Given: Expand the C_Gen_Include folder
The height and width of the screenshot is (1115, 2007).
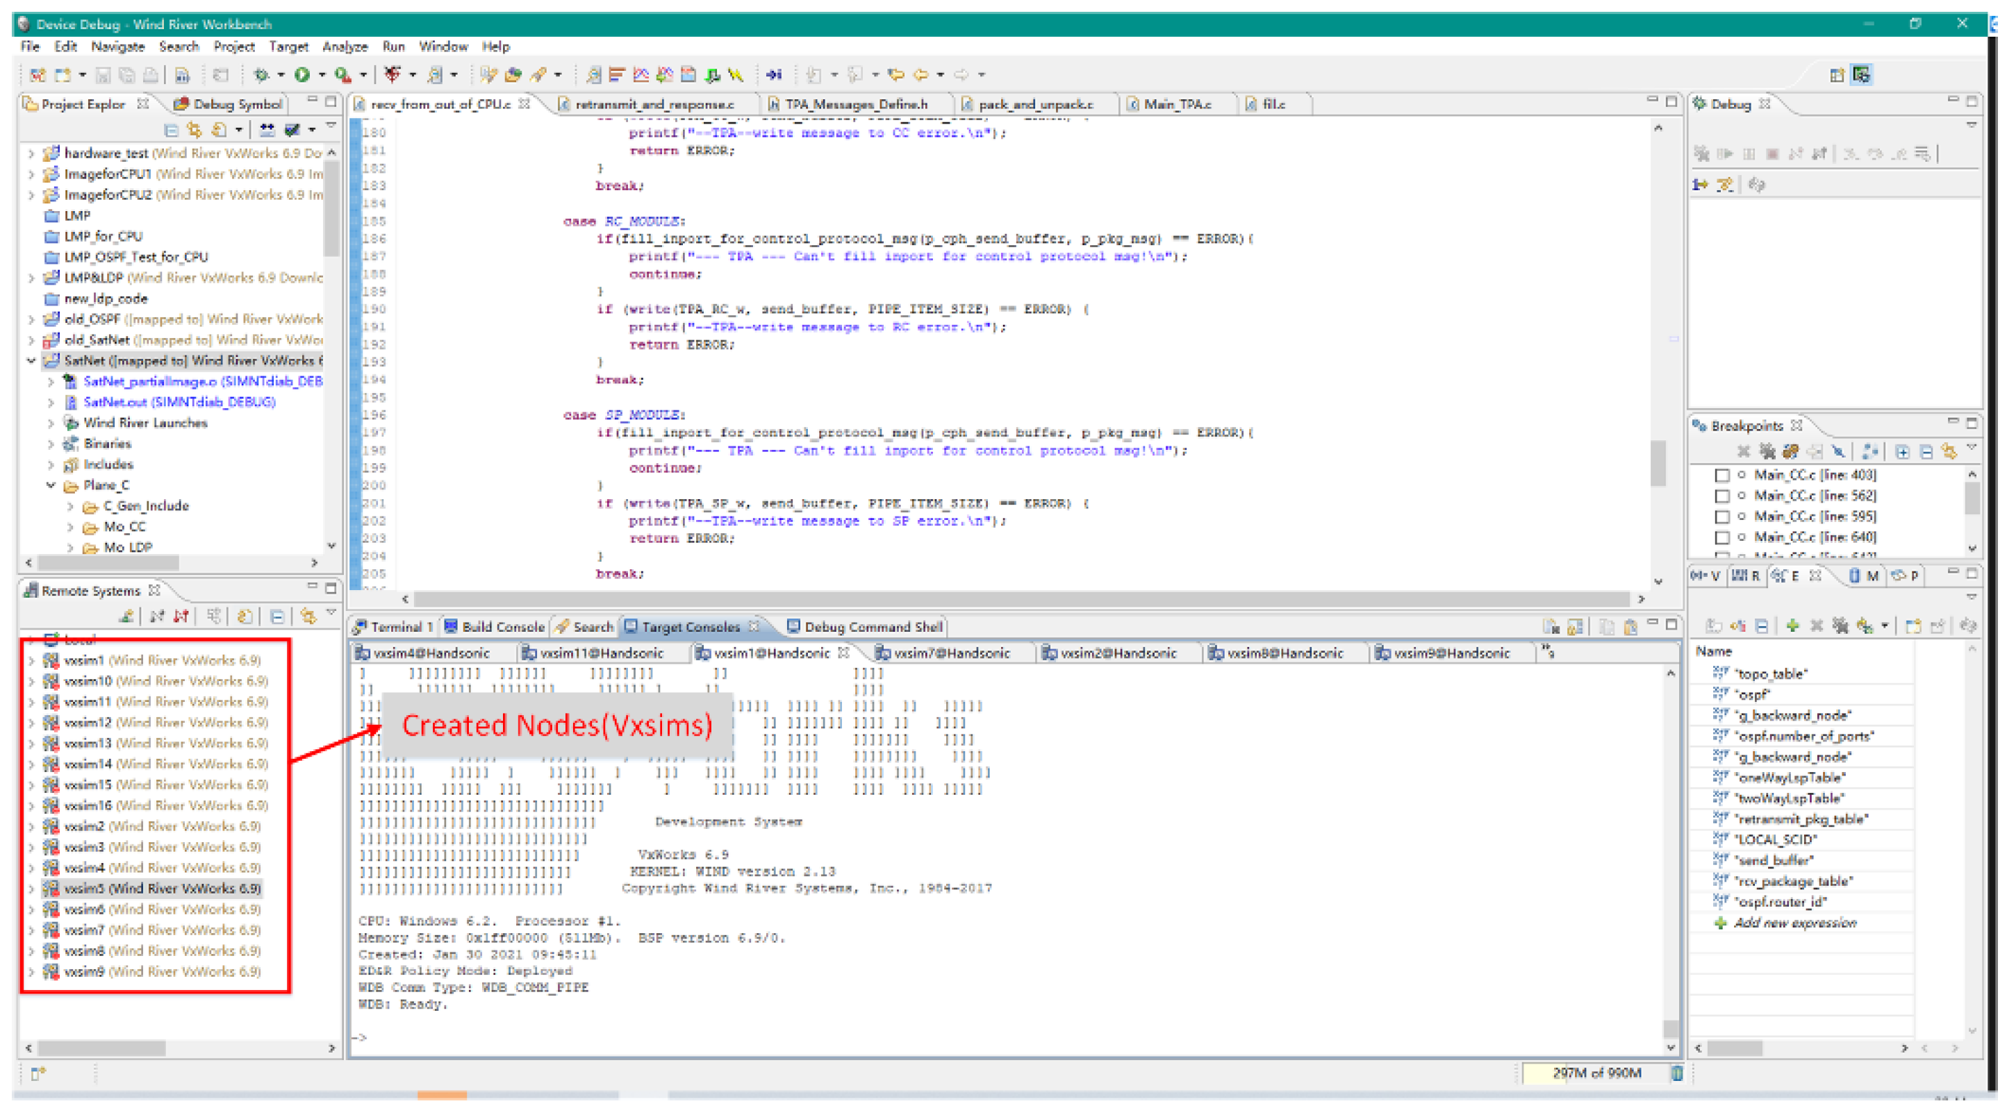Looking at the screenshot, I should coord(70,506).
